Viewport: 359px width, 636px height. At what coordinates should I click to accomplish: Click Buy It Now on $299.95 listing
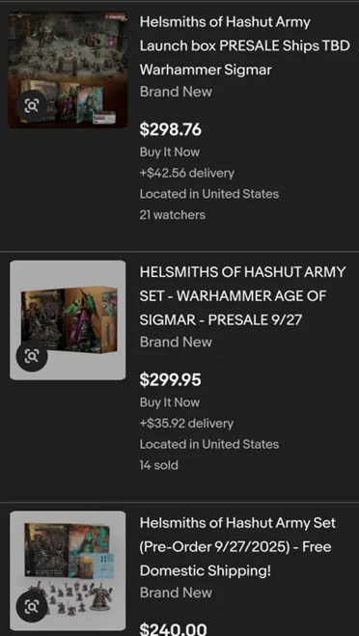[170, 402]
